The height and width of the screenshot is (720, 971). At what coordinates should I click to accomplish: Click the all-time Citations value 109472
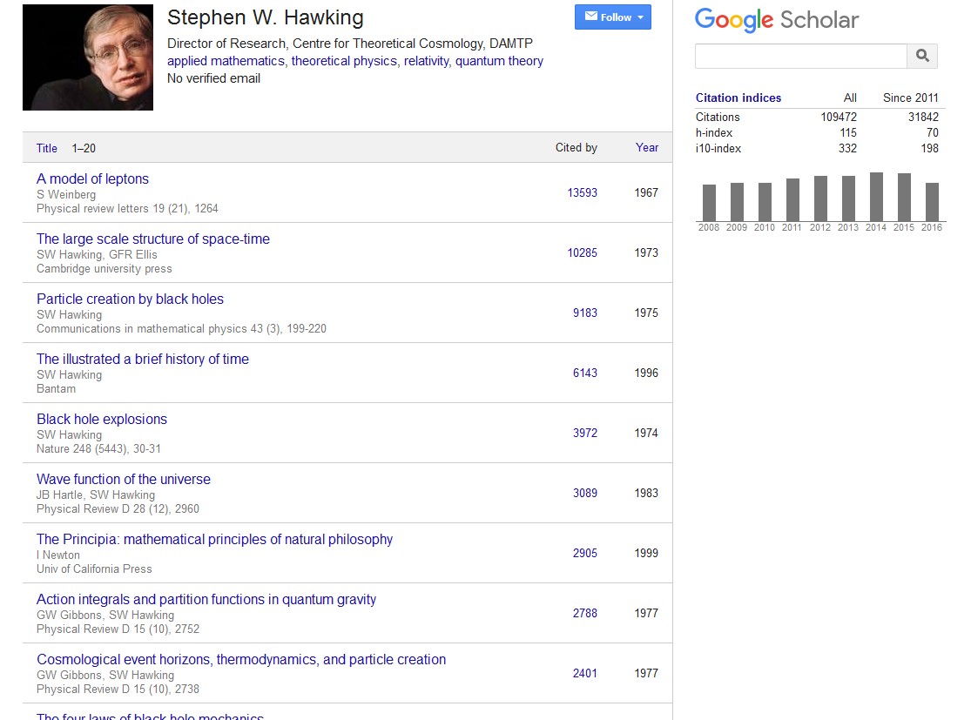tap(839, 117)
